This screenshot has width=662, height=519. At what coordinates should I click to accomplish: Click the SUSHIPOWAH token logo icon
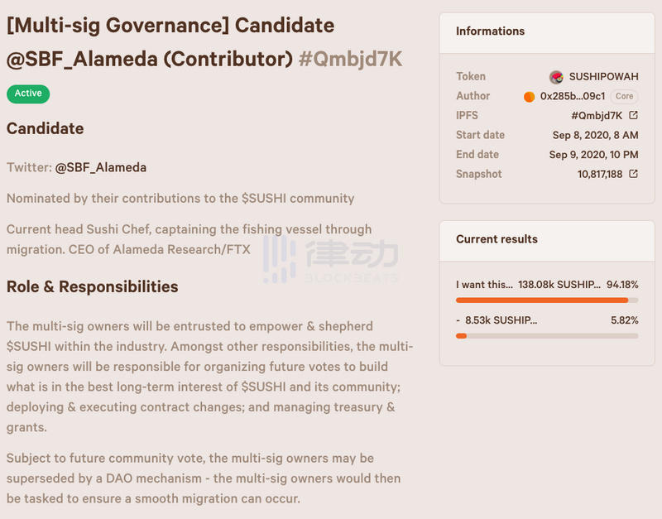click(556, 77)
